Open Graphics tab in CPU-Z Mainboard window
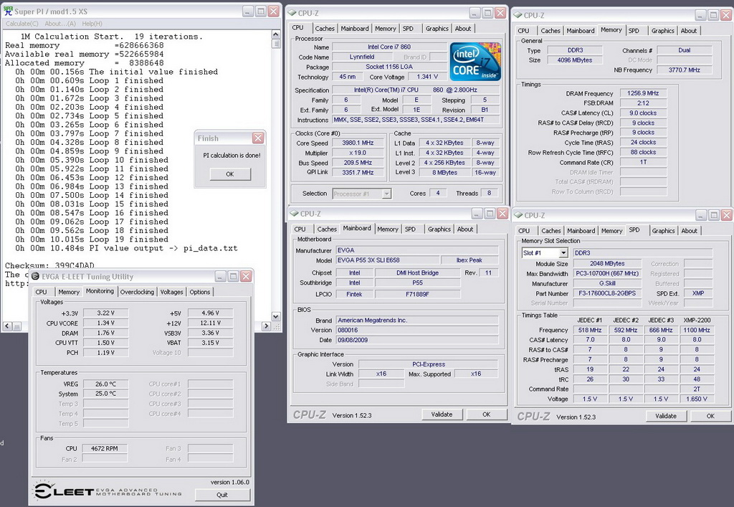Image resolution: width=734 pixels, height=507 pixels. [x=439, y=229]
